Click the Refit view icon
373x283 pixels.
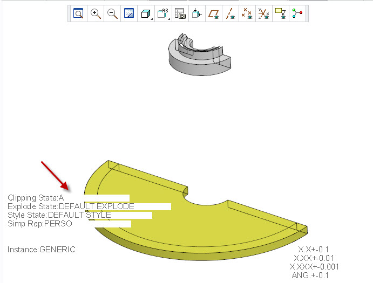[79, 14]
